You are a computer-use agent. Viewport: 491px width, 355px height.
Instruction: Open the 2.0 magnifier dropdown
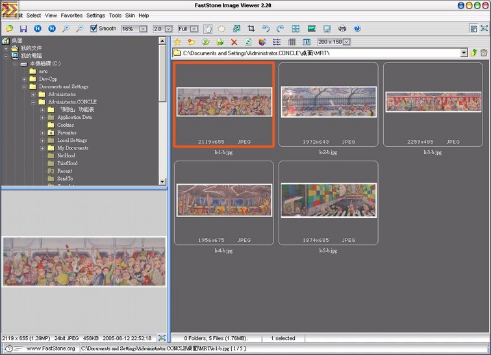pos(168,29)
